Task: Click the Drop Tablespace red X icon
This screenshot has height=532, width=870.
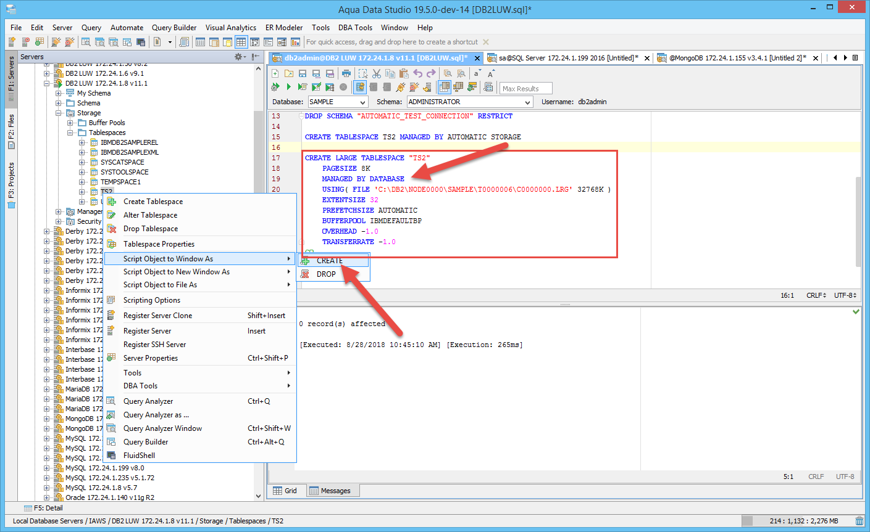Action: (x=112, y=229)
